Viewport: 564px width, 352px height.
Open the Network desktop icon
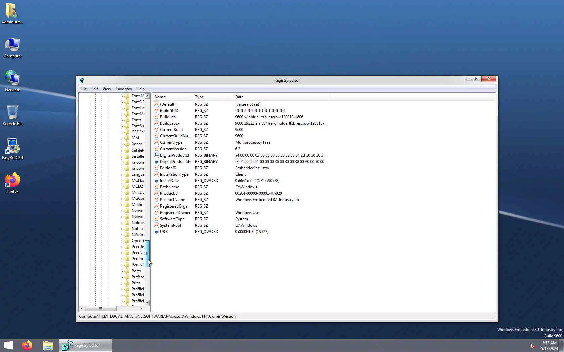(x=12, y=81)
